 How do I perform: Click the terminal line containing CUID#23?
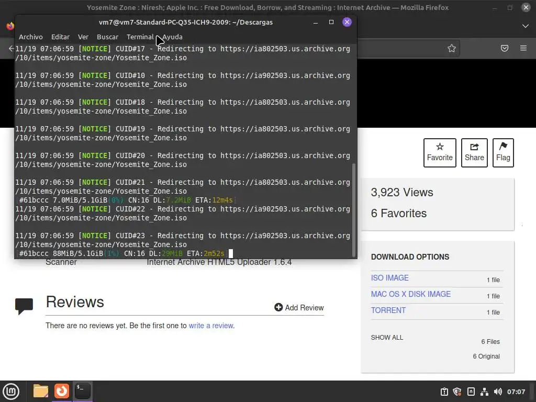point(183,236)
